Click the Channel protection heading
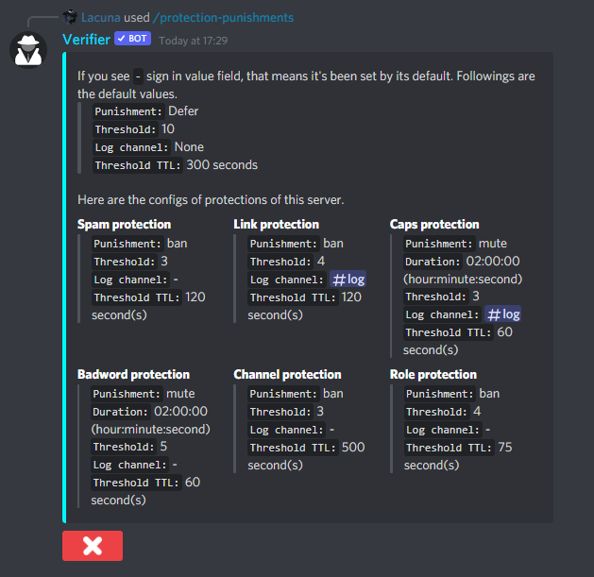Image resolution: width=594 pixels, height=577 pixels. 287,374
